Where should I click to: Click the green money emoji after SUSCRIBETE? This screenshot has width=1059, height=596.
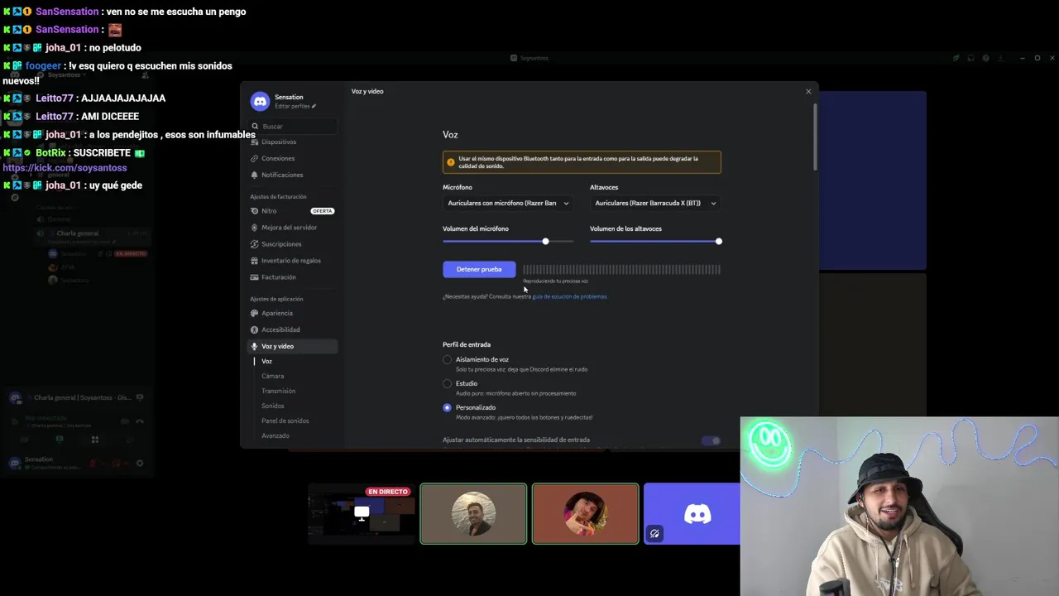(139, 153)
